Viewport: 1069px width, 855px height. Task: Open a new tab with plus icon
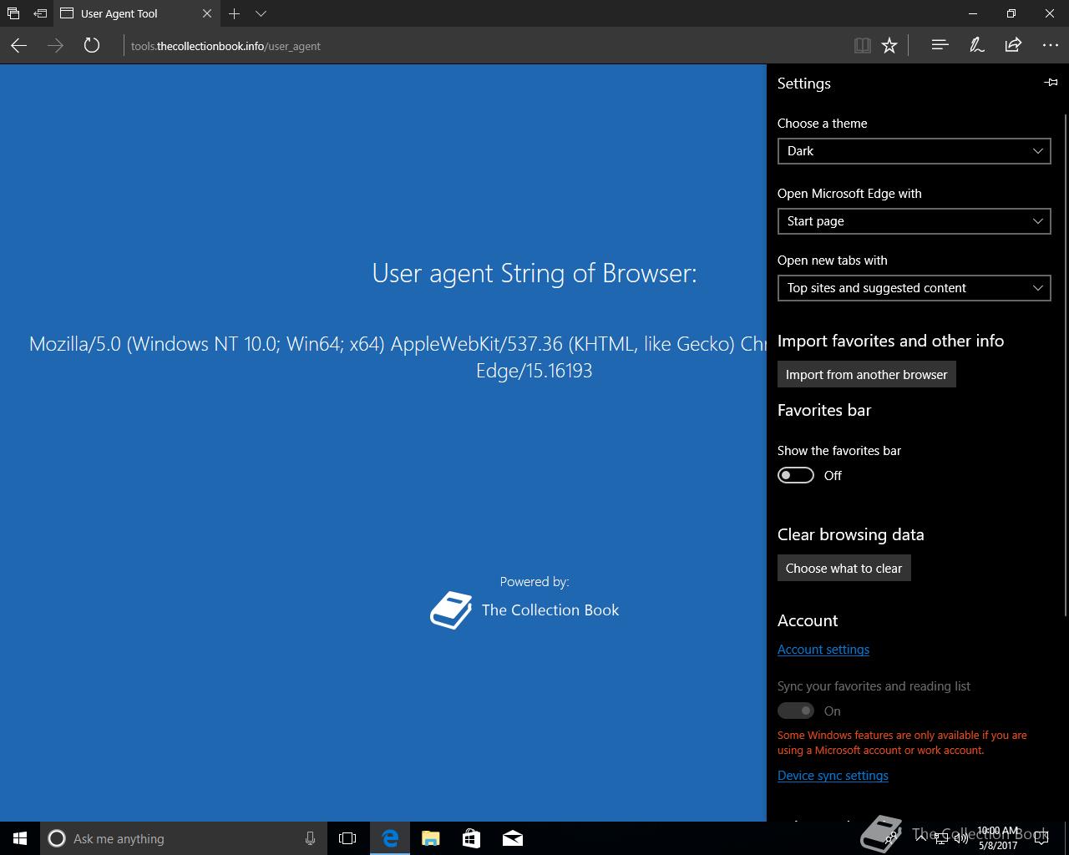pos(235,13)
